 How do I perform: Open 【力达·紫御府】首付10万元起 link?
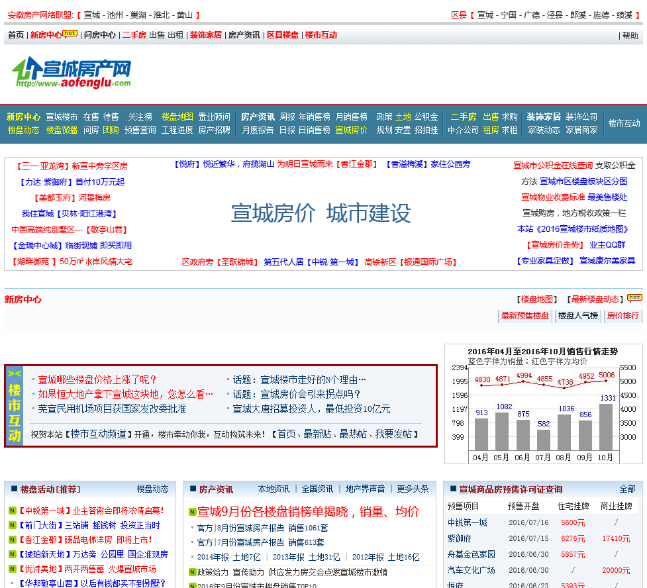click(71, 182)
